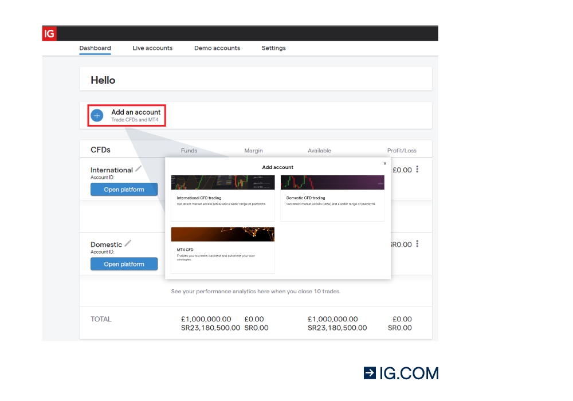Click the IG logo in the top bar

pyautogui.click(x=49, y=33)
